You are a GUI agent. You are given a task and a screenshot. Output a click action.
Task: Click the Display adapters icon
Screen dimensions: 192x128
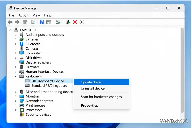(x=22, y=62)
